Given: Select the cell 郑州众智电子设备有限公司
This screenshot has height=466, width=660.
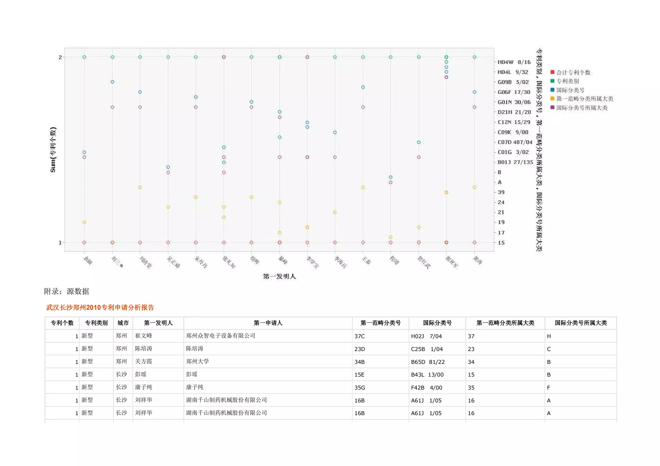Looking at the screenshot, I should [220, 336].
